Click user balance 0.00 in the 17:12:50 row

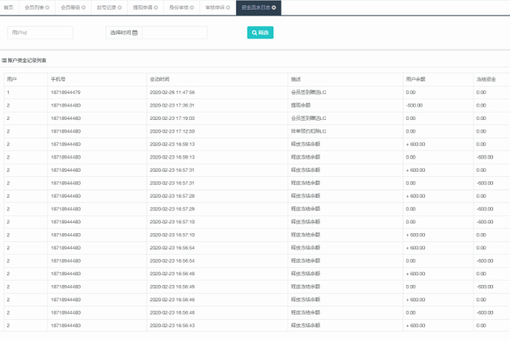pyautogui.click(x=411, y=131)
